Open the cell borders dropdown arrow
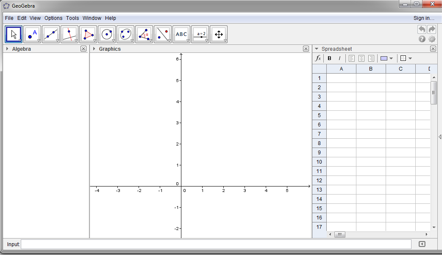442x255 pixels. [x=410, y=58]
